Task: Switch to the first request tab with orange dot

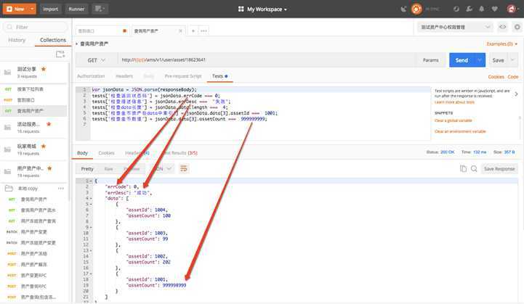Action: point(102,30)
